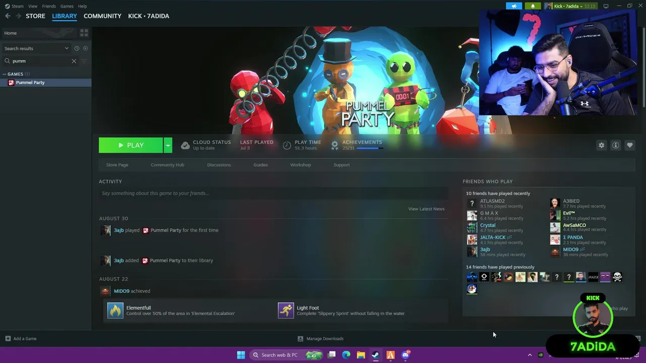Image resolution: width=646 pixels, height=363 pixels.
Task: Open Microsoft Edge from taskbar
Action: pos(346,355)
